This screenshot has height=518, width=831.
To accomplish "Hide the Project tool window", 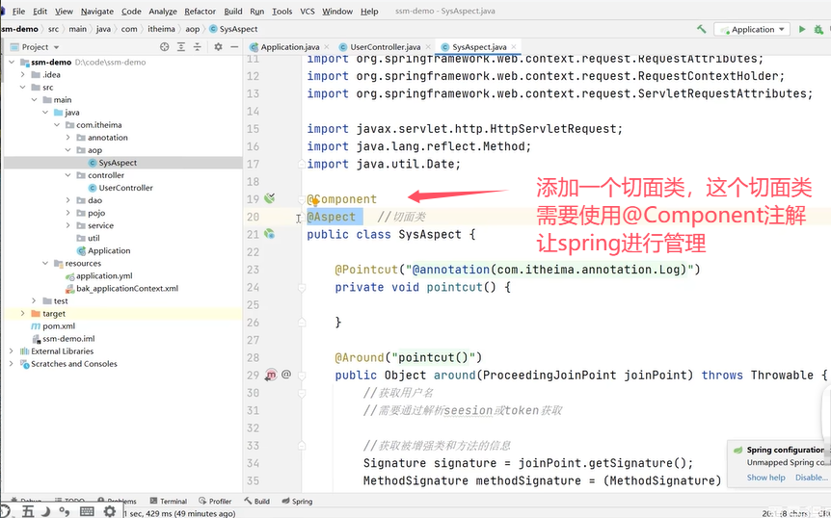I will coord(234,47).
